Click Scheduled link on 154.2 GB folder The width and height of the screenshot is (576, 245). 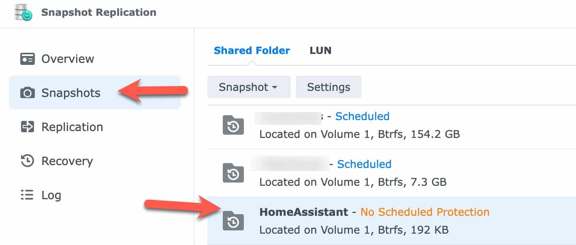363,116
